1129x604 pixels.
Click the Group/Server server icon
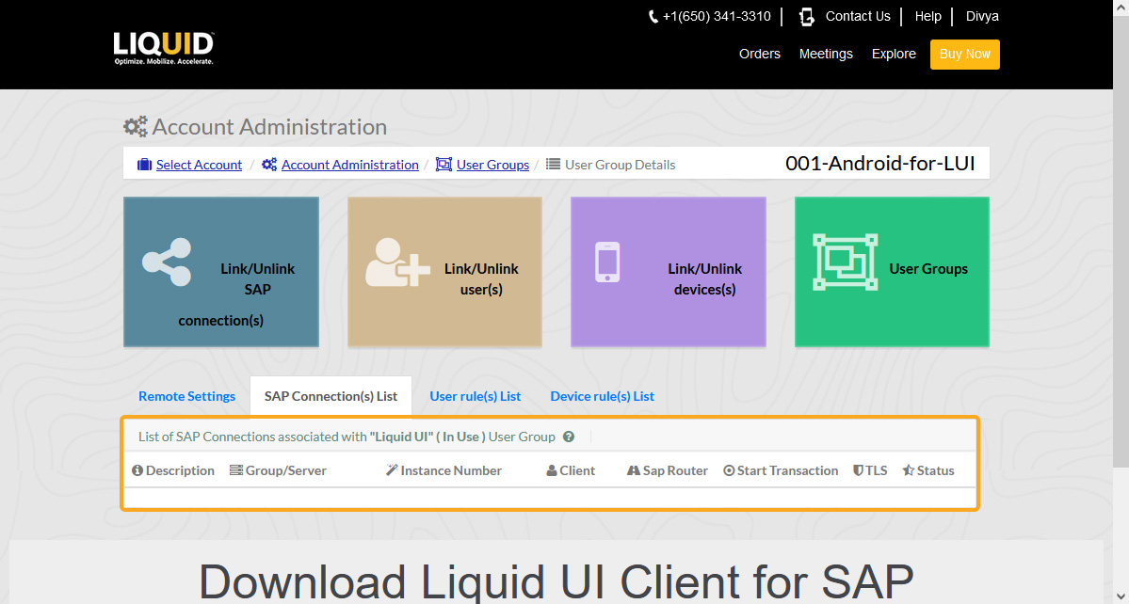236,470
